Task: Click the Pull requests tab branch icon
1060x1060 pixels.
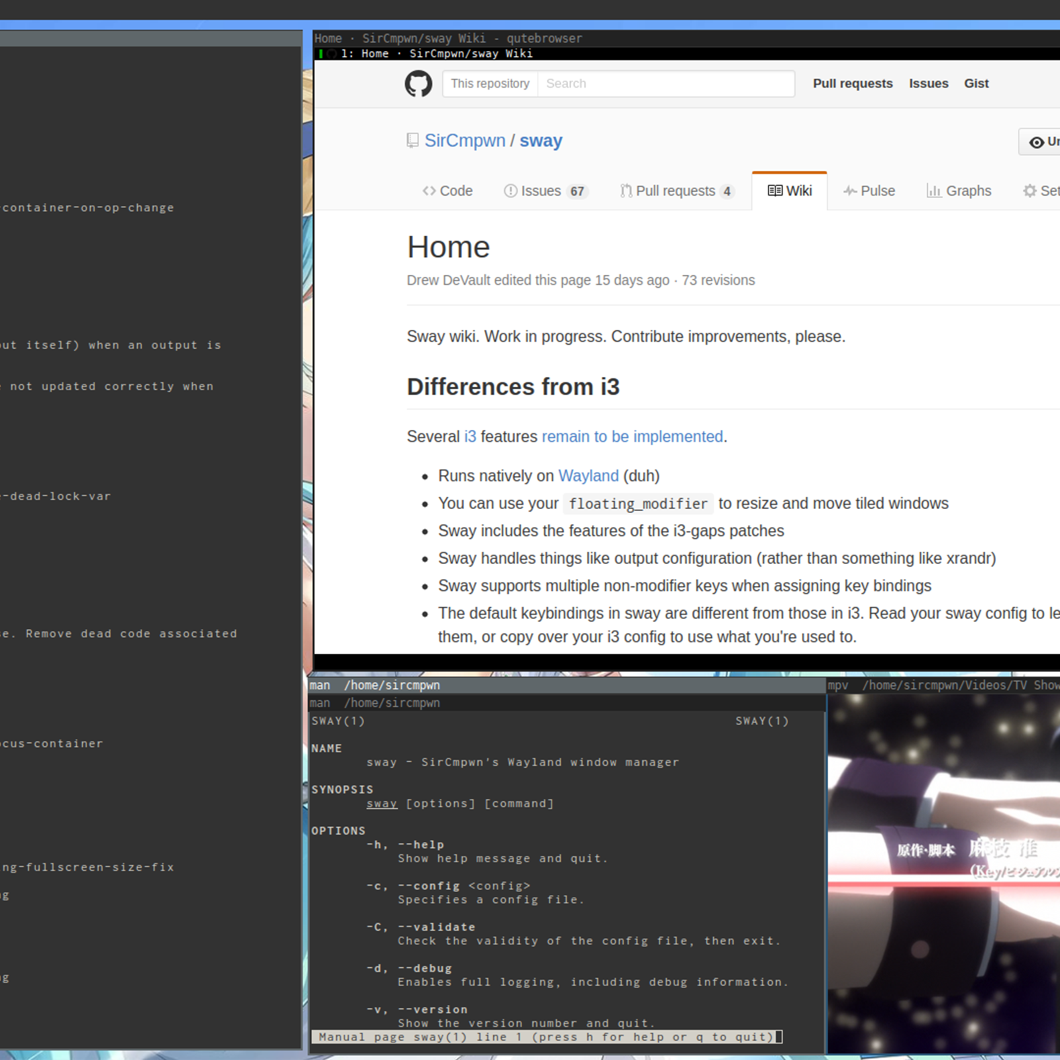Action: click(626, 191)
